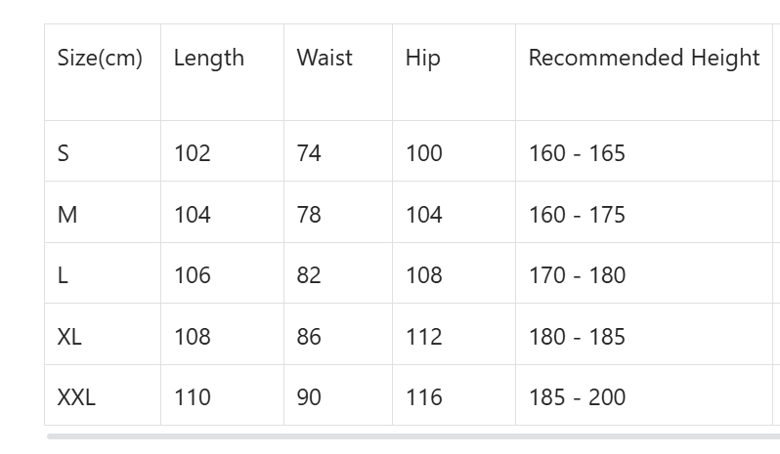Click the Hip column header
The image size is (780, 454).
tap(422, 59)
